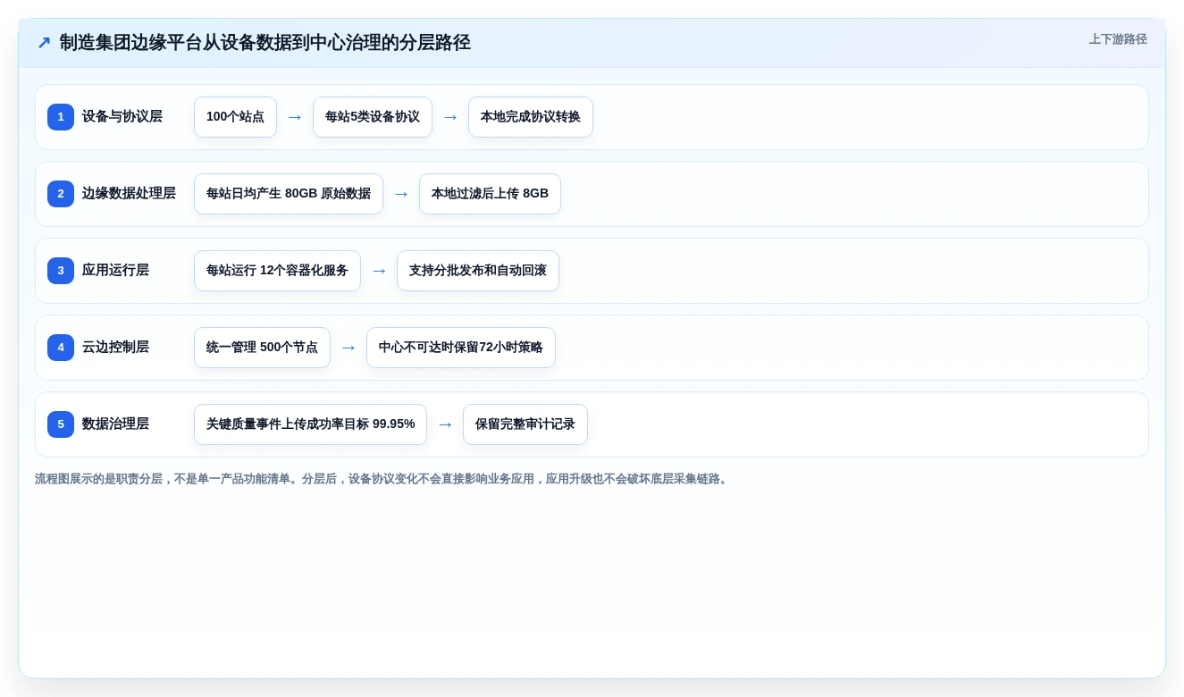Screen dimensions: 1184x697
Task: Select the 支持分批发布和自动回滚 box
Action: pos(478,271)
